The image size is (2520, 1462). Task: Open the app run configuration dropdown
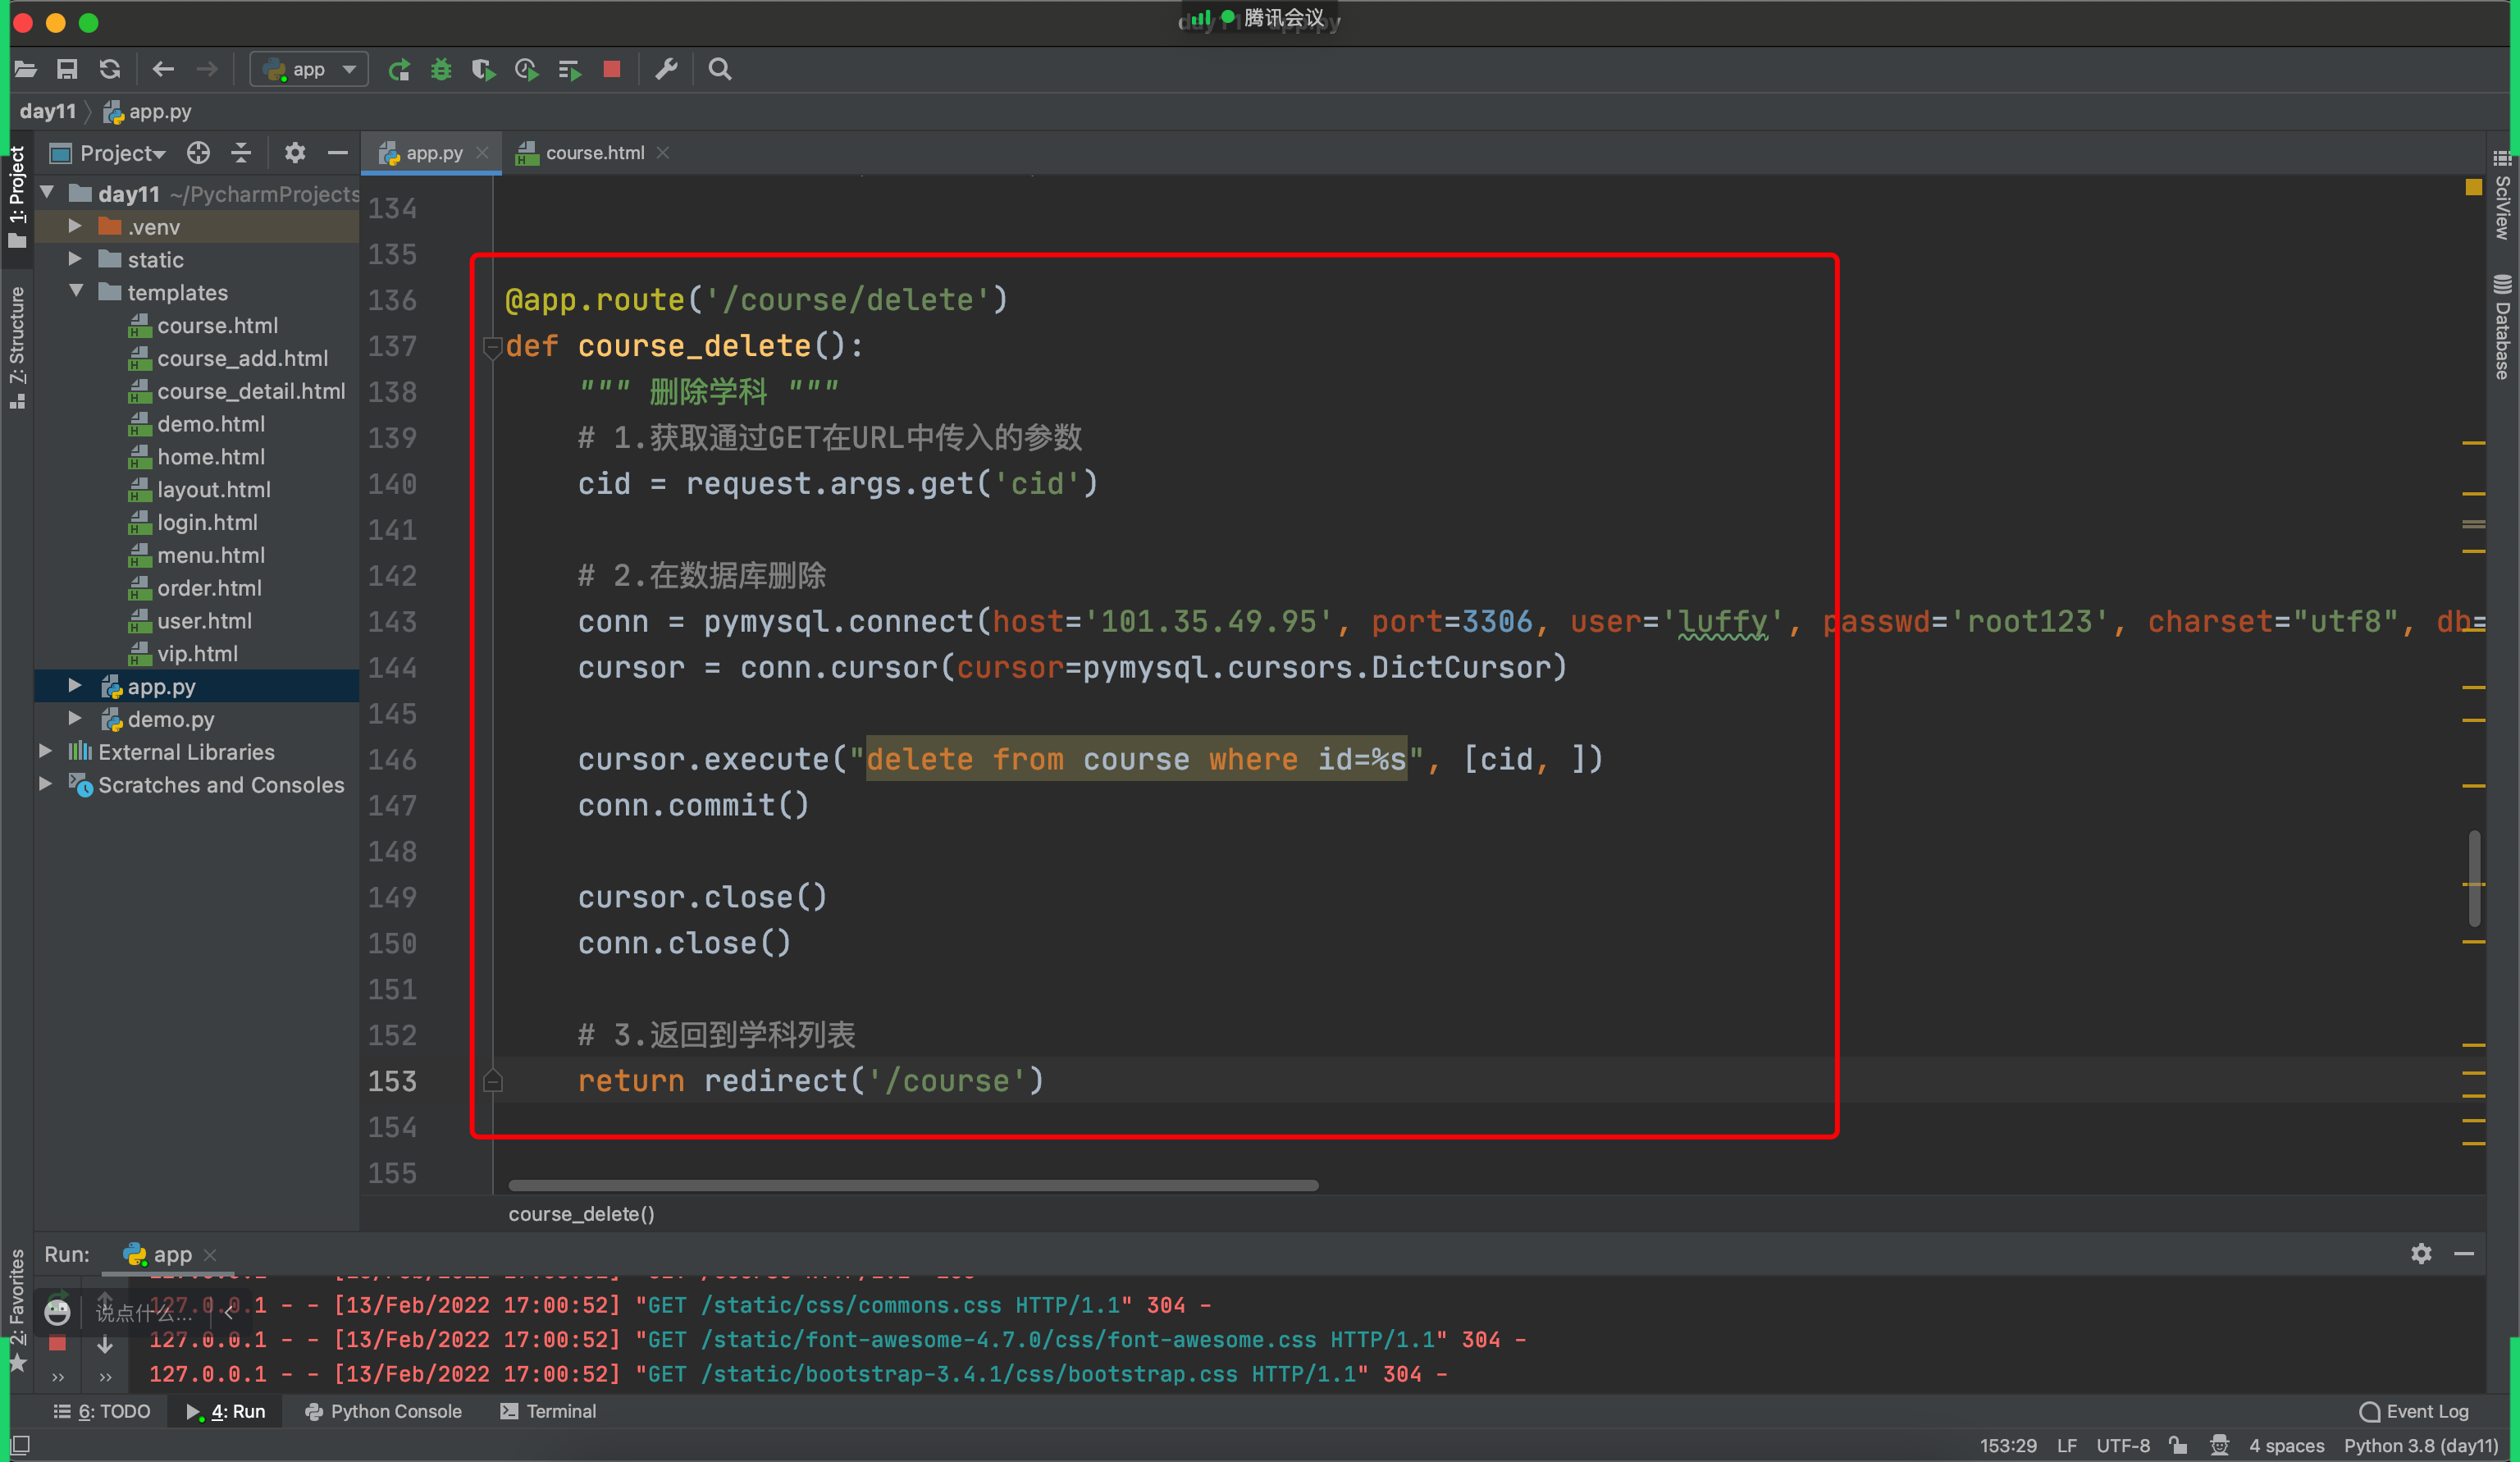309,69
